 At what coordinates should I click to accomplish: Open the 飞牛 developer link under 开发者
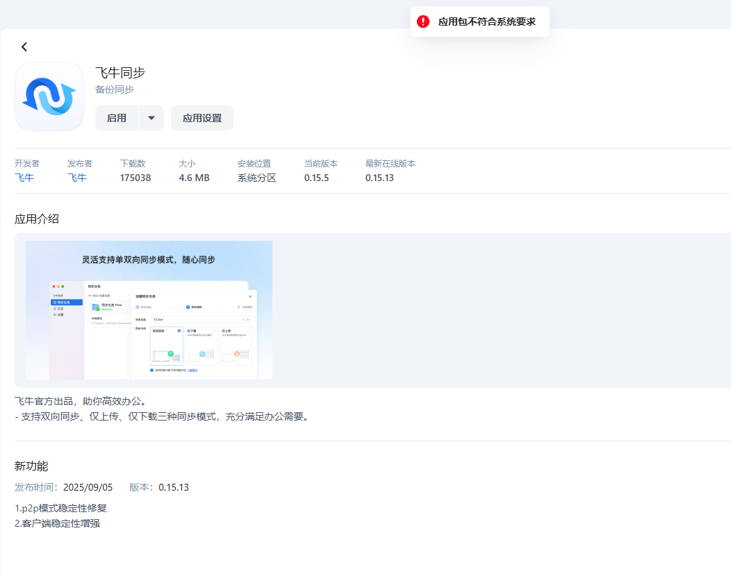24,178
